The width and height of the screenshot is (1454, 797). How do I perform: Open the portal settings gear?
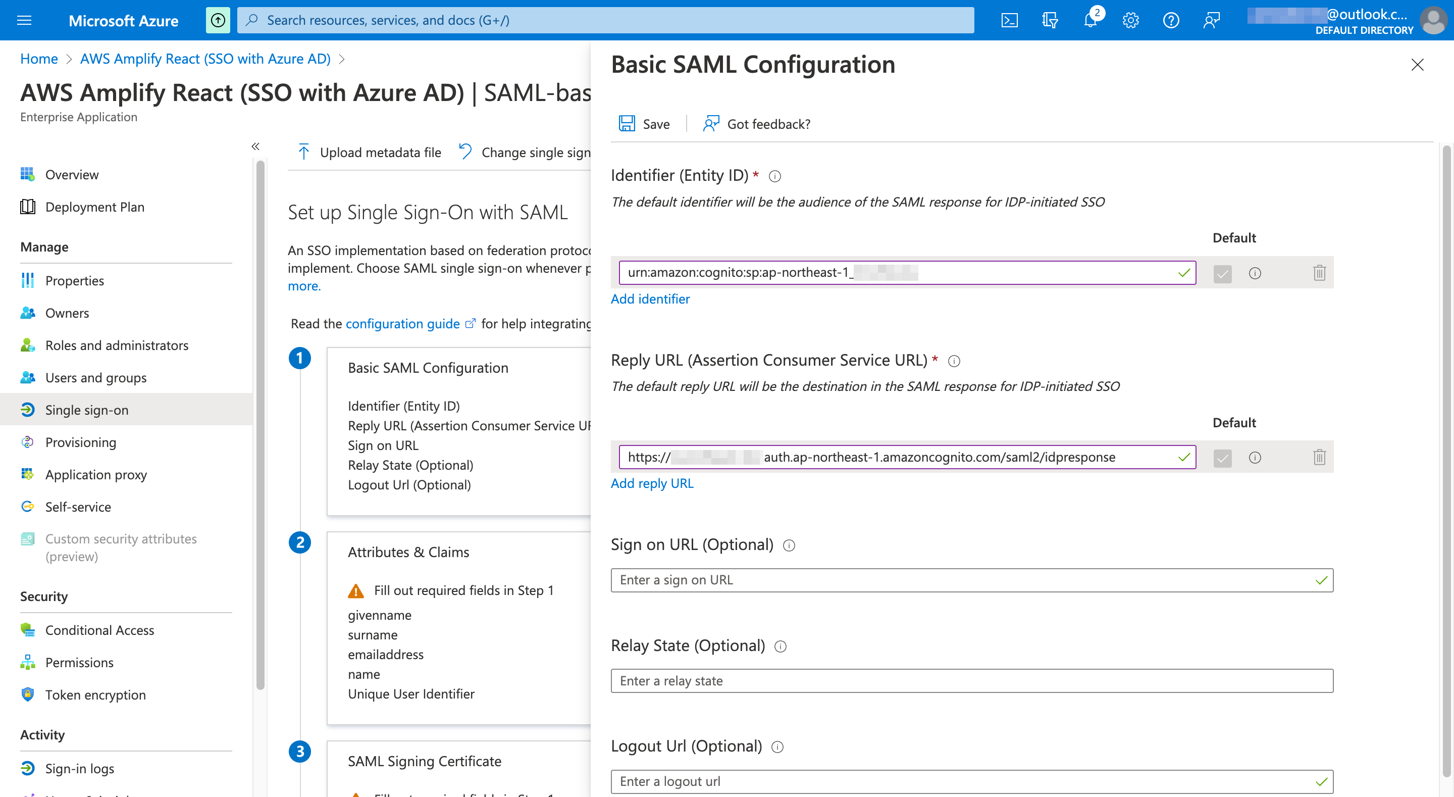click(1130, 20)
